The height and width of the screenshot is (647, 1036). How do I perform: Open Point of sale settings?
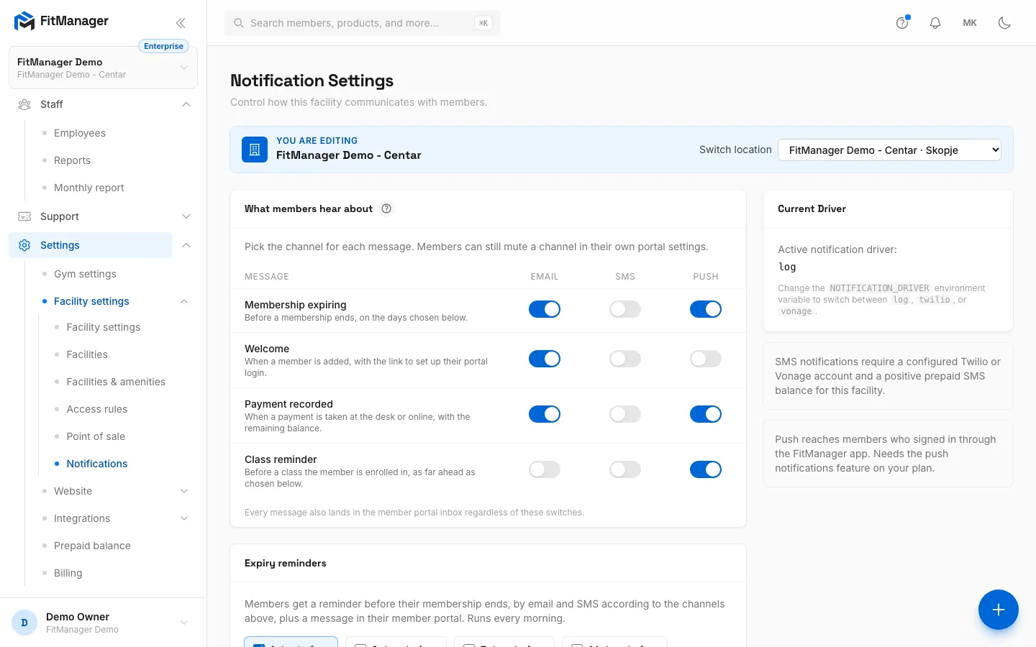click(x=96, y=436)
